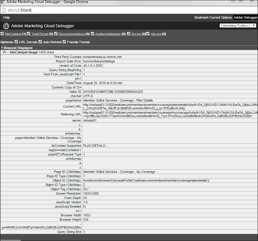Click the '1 Request Displayed' bar
This screenshot has width=258, height=241.
click(129, 48)
